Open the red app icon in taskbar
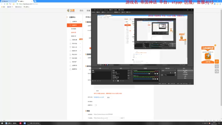This screenshot has width=222, height=125. click(20, 123)
